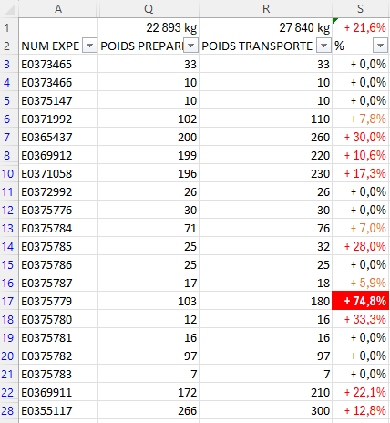
Task: Select cell E0375779
Action: pos(58,302)
